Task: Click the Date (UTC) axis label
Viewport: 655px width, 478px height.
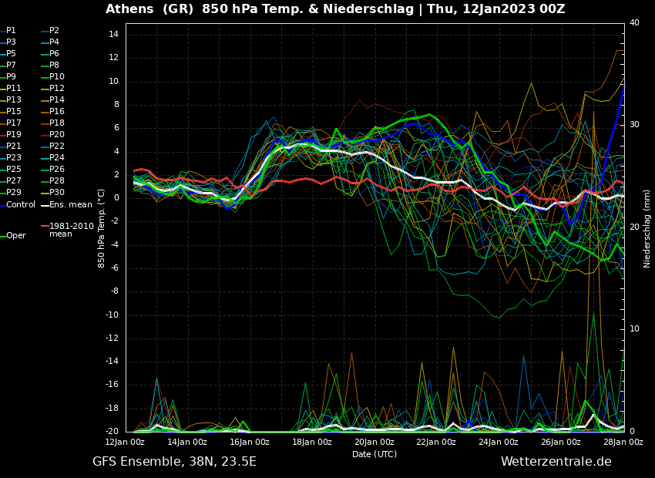Action: coord(375,454)
